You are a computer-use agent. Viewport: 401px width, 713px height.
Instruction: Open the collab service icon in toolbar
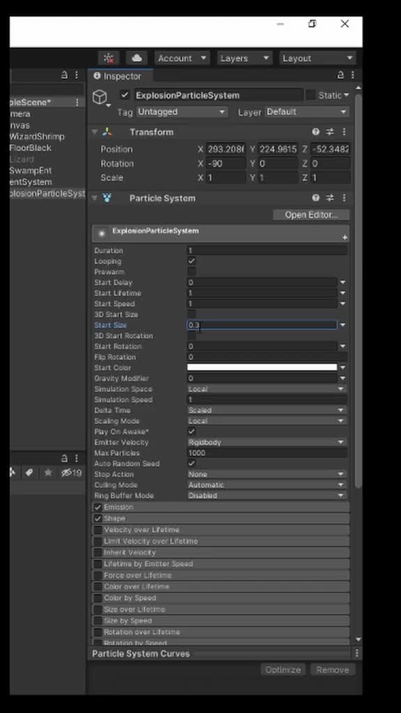pos(109,58)
